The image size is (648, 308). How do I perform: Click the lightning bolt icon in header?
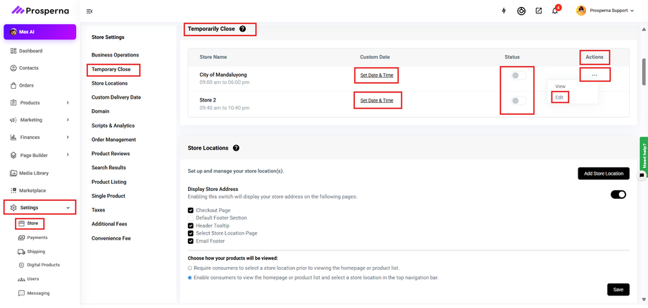[504, 11]
